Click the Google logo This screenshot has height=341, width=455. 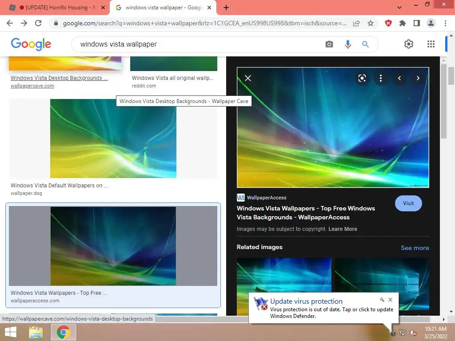coord(31,44)
